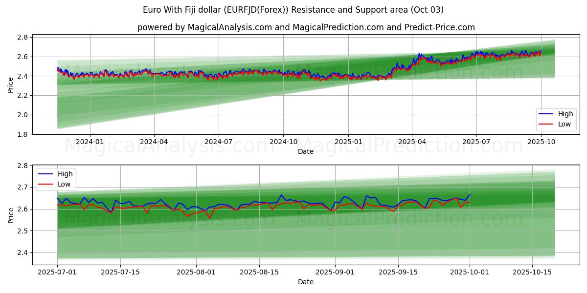Image resolution: width=587 pixels, height=293 pixels.
Task: Click the chart title mentioning EURFJD(Forex)
Action: click(x=293, y=10)
